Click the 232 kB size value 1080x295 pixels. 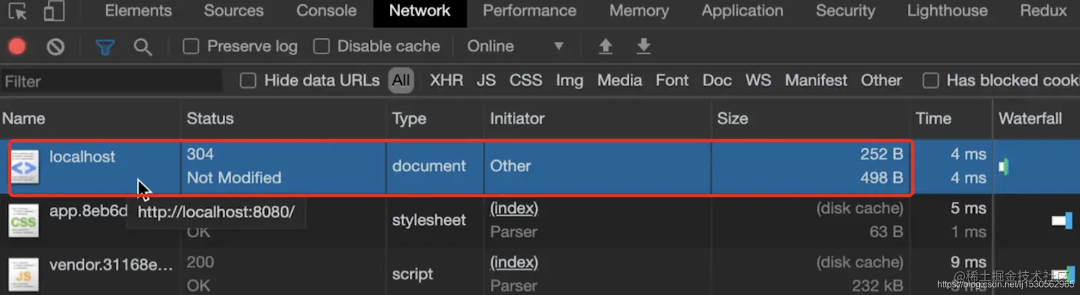tap(876, 286)
